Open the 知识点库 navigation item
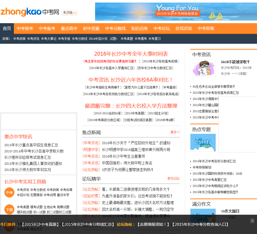Image resolution: width=257 pixels, height=234 pixels. (x=140, y=28)
